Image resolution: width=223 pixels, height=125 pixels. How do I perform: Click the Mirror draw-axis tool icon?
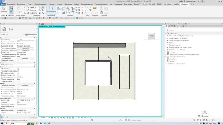click(72, 8)
